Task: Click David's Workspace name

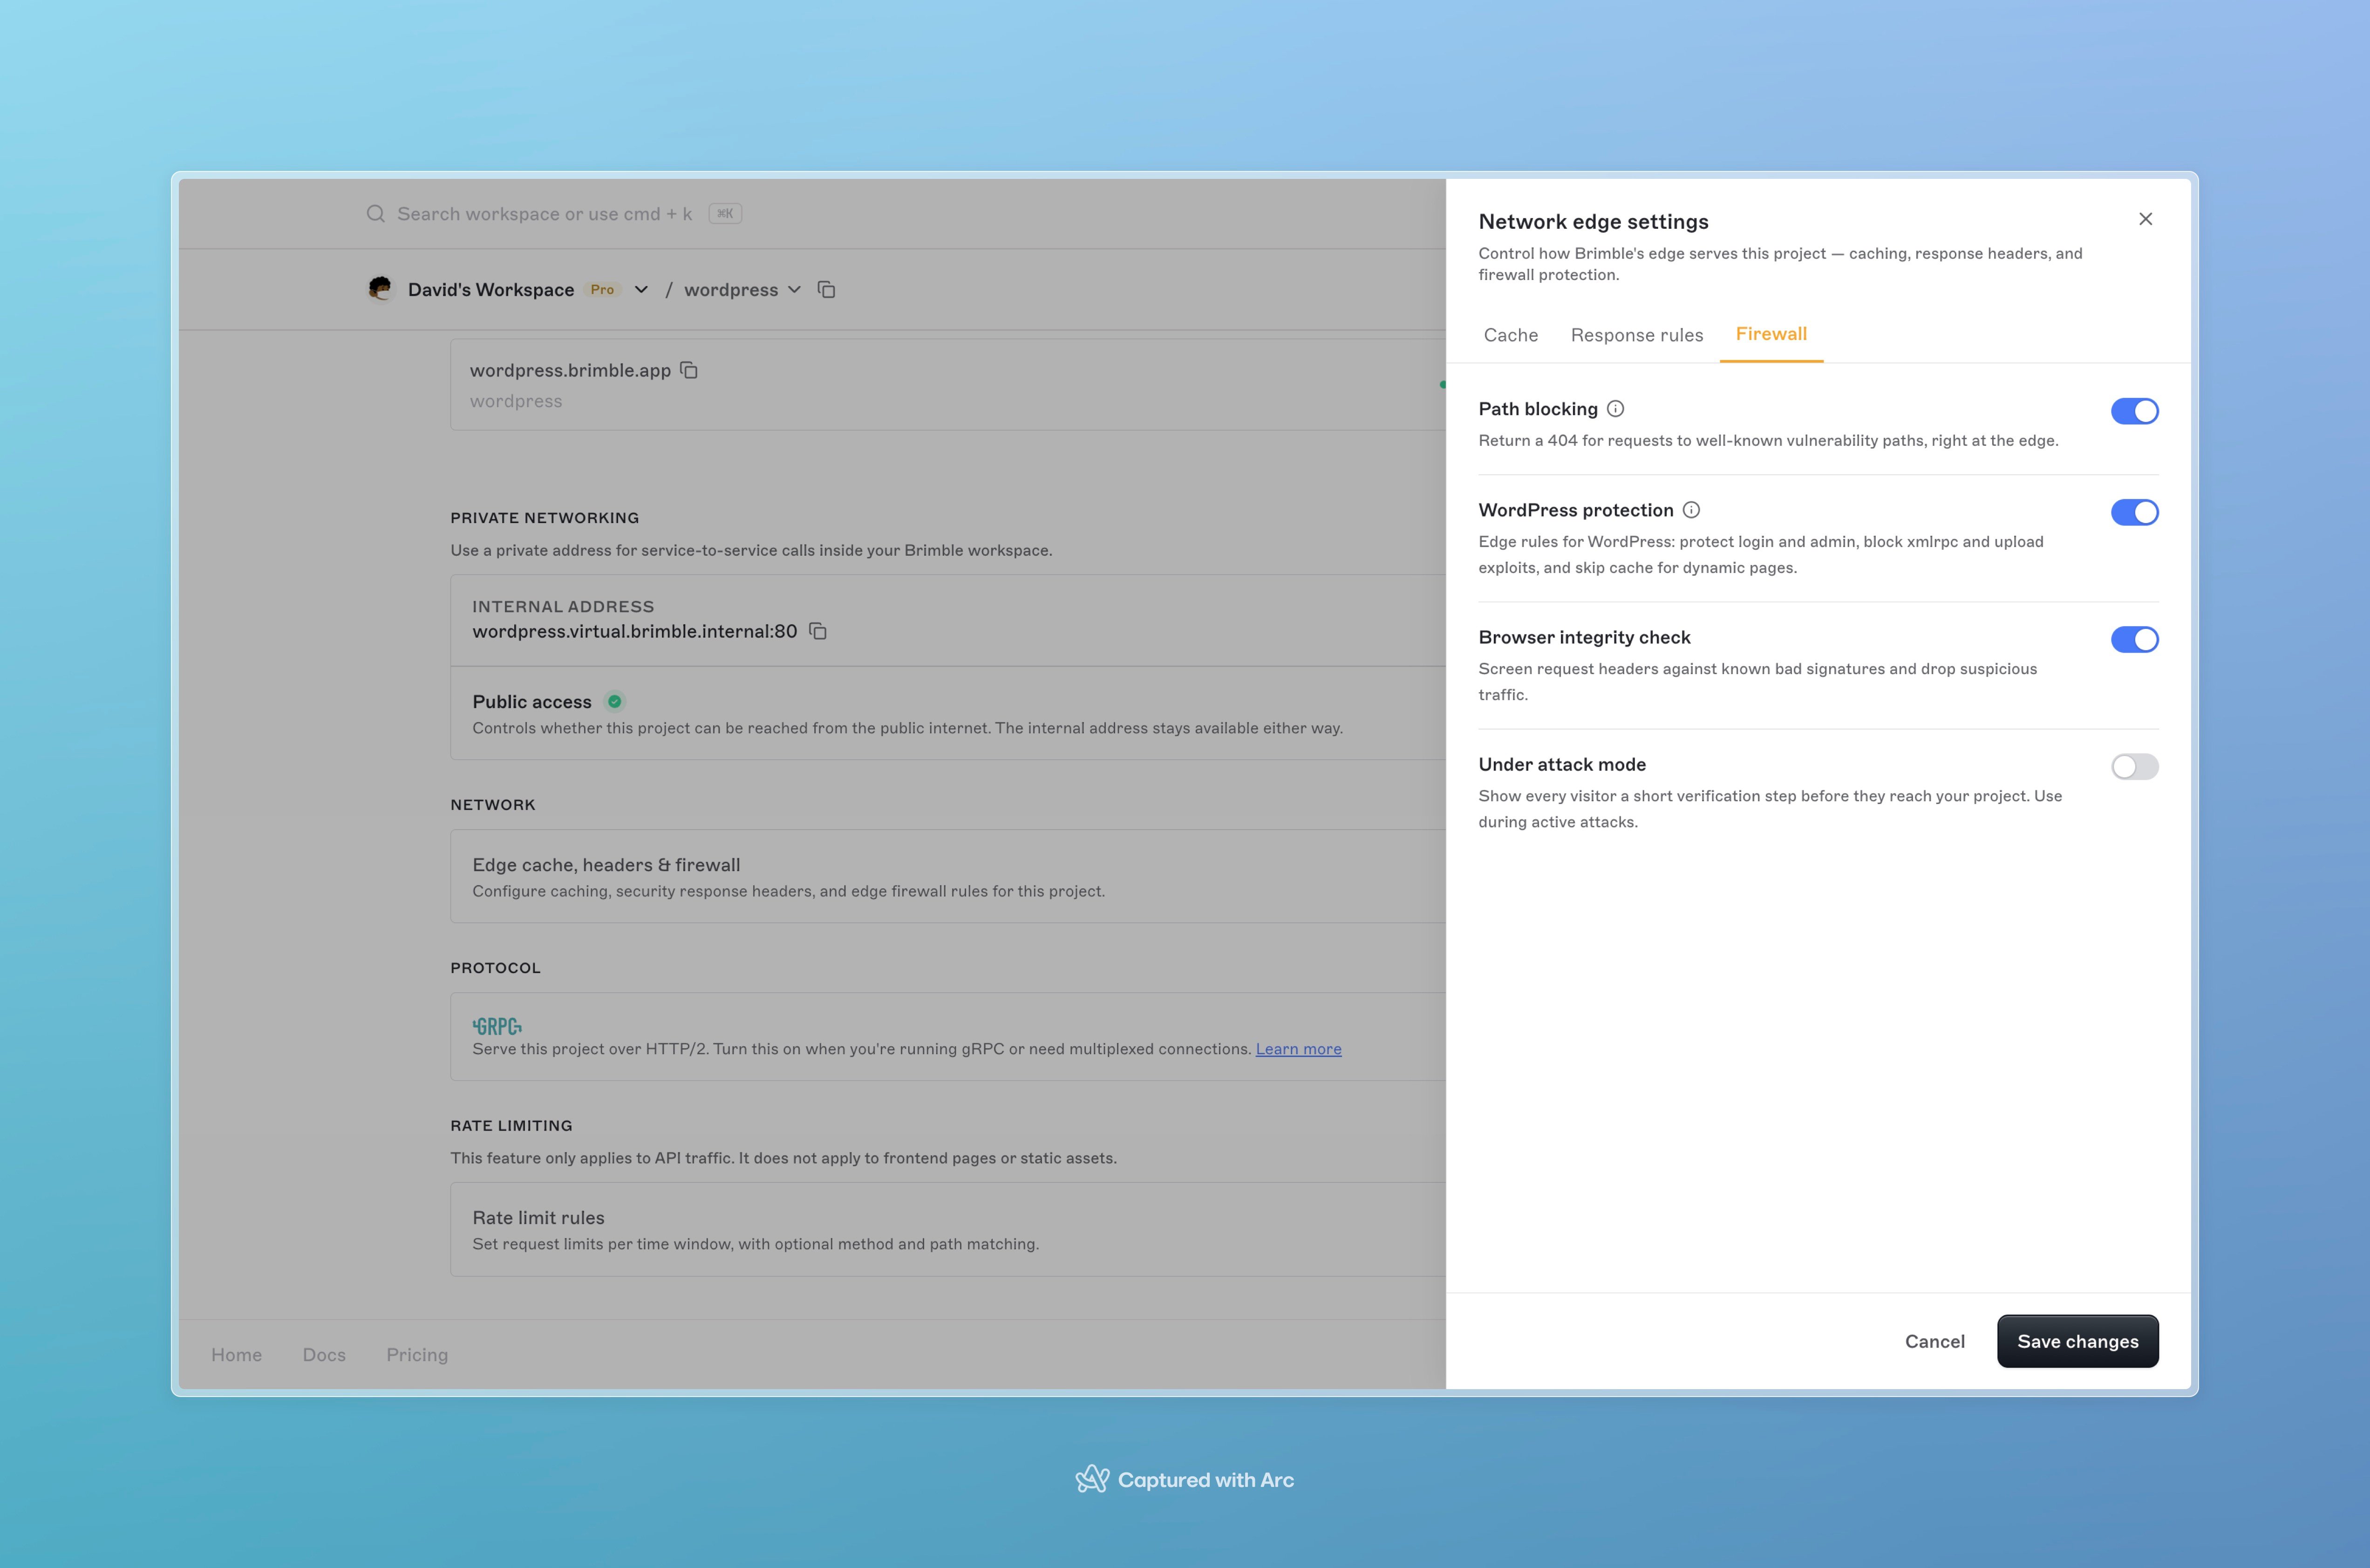Action: (x=491, y=290)
